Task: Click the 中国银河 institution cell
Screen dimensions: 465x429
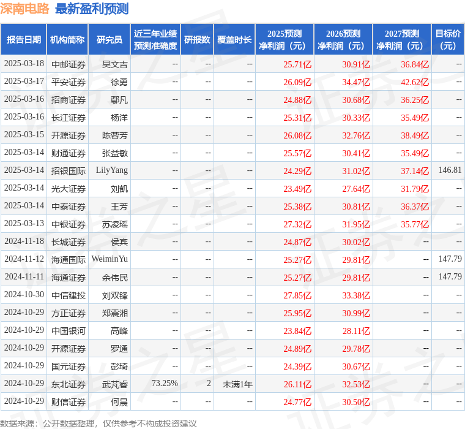Action: coord(69,331)
